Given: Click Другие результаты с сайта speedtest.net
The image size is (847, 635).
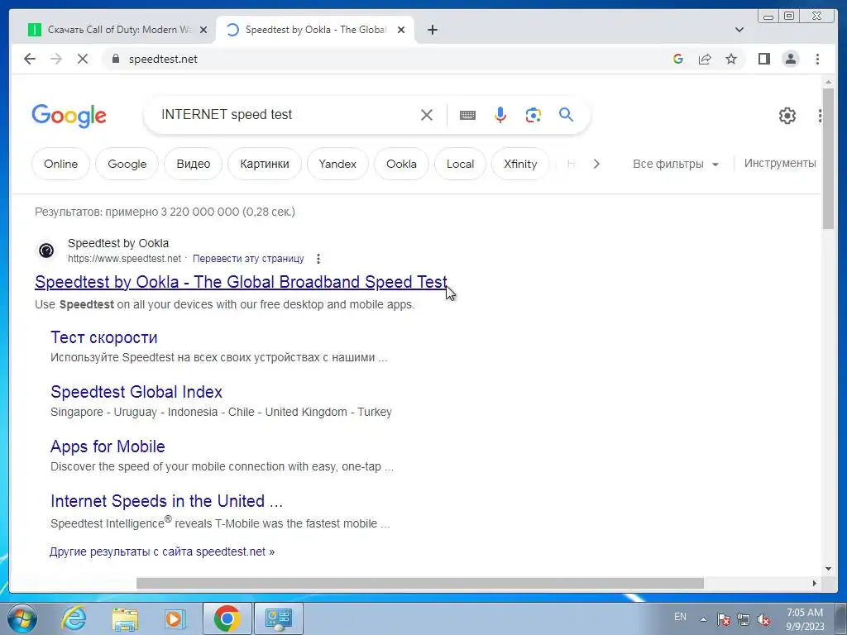Looking at the screenshot, I should tap(162, 551).
